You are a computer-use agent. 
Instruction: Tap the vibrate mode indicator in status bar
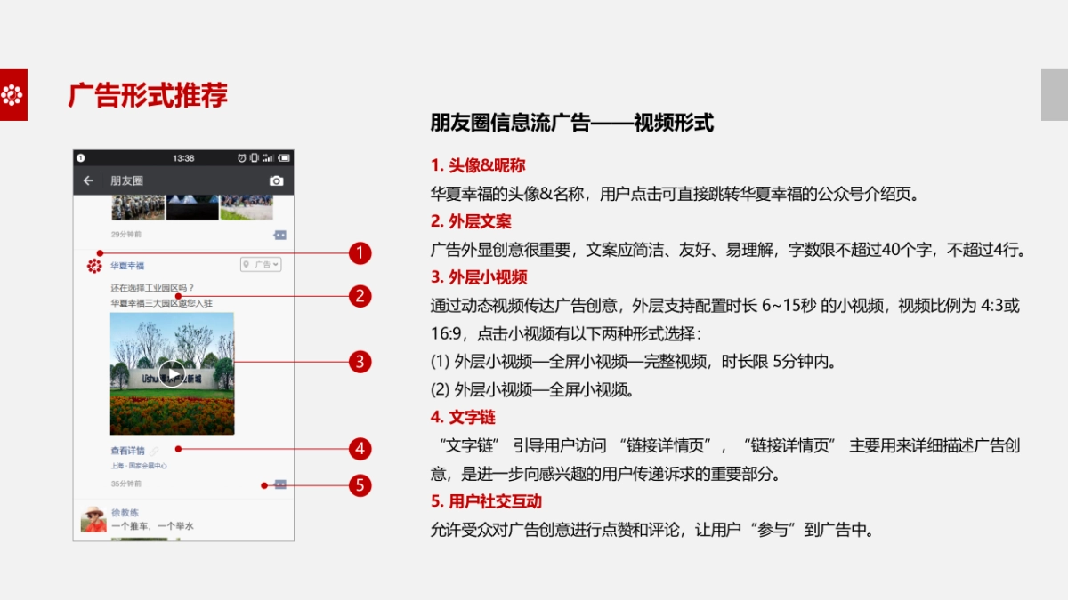[254, 158]
